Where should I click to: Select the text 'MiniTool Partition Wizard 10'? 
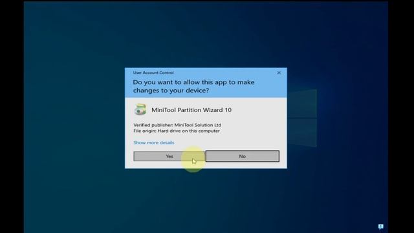pyautogui.click(x=191, y=110)
